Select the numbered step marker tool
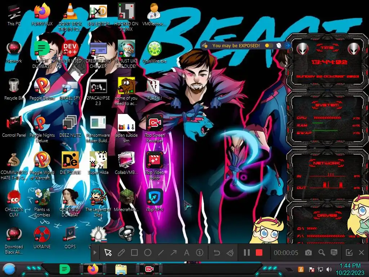 (200, 253)
